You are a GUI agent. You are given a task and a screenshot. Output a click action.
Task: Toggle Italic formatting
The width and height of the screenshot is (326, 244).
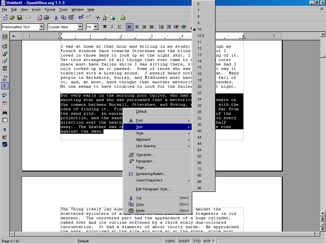point(112,27)
